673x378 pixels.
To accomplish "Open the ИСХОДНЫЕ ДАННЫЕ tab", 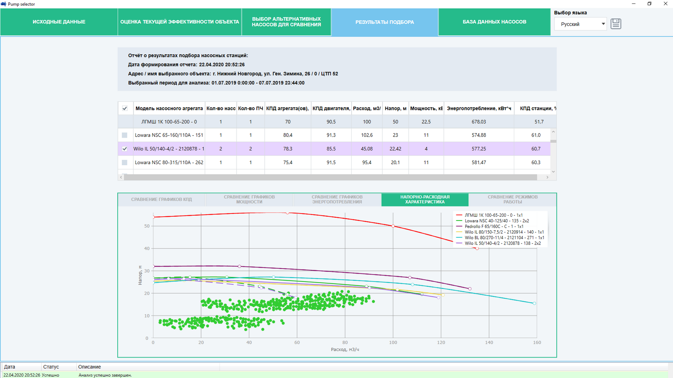I will [59, 22].
